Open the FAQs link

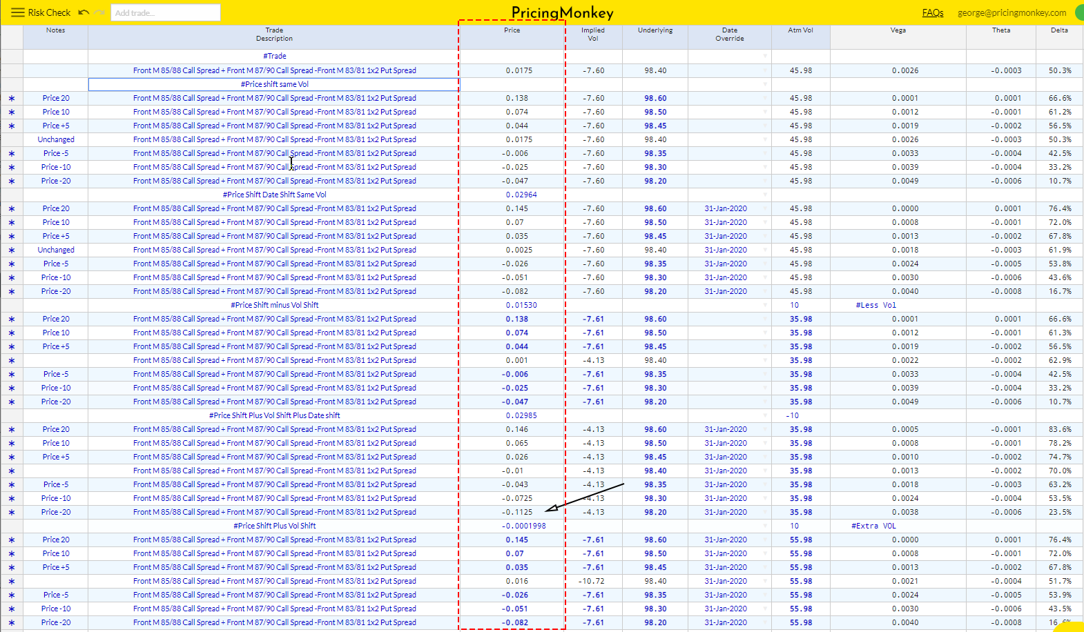pos(933,12)
